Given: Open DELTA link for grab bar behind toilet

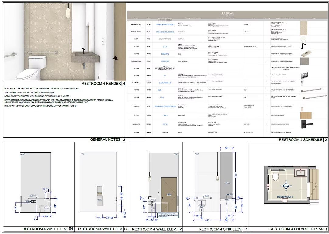Looking at the screenshot, I should pyautogui.click(x=160, y=90).
